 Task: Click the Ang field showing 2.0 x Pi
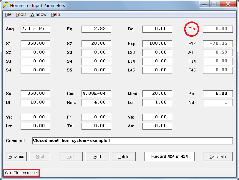click(35, 29)
